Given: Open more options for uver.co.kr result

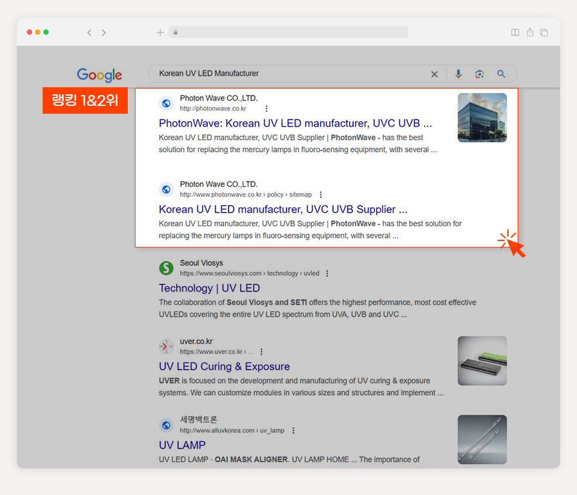Looking at the screenshot, I should click(x=261, y=352).
